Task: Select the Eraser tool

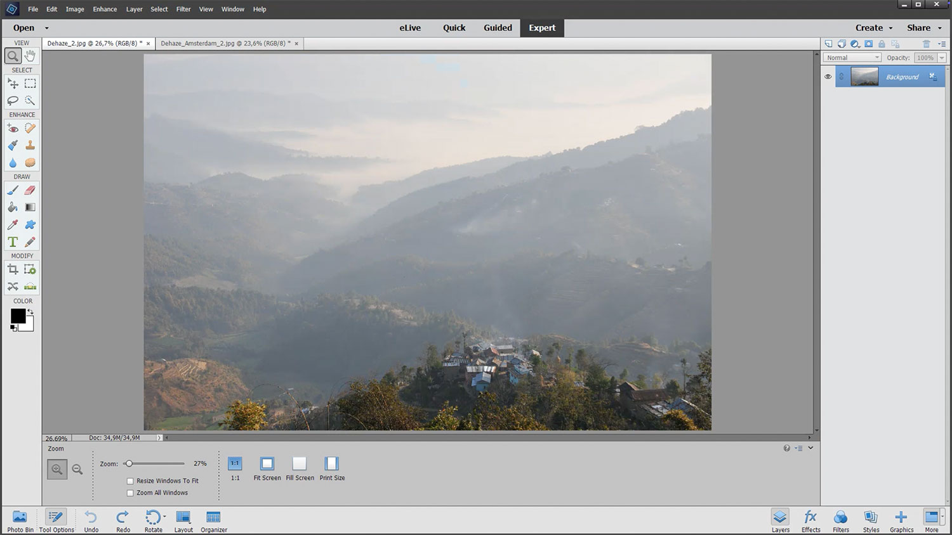Action: 30,190
